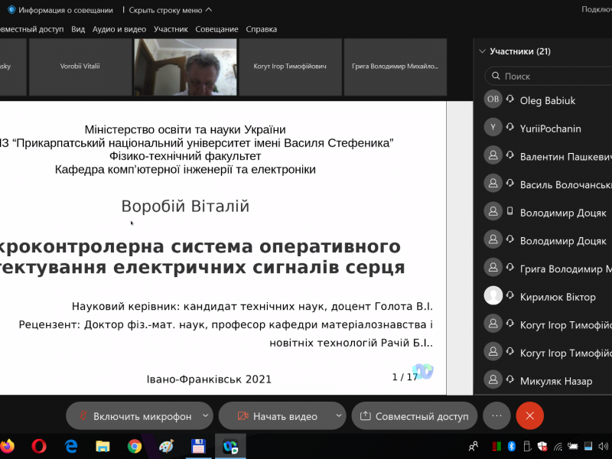Click Скрыть строку меню toggle

(170, 10)
